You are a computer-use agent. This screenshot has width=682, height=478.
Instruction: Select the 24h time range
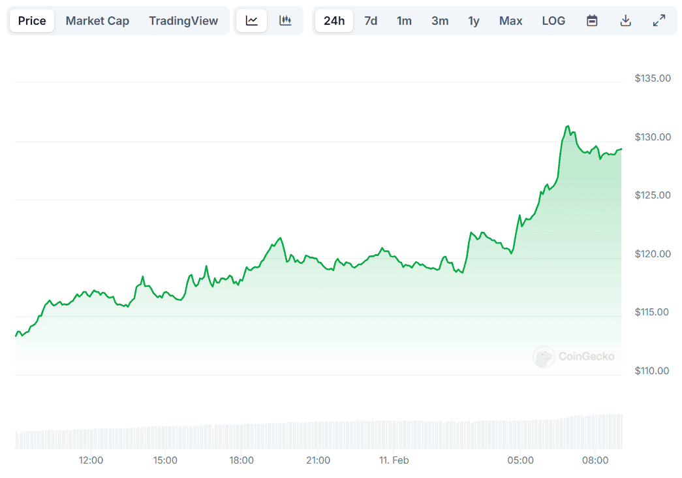(334, 21)
